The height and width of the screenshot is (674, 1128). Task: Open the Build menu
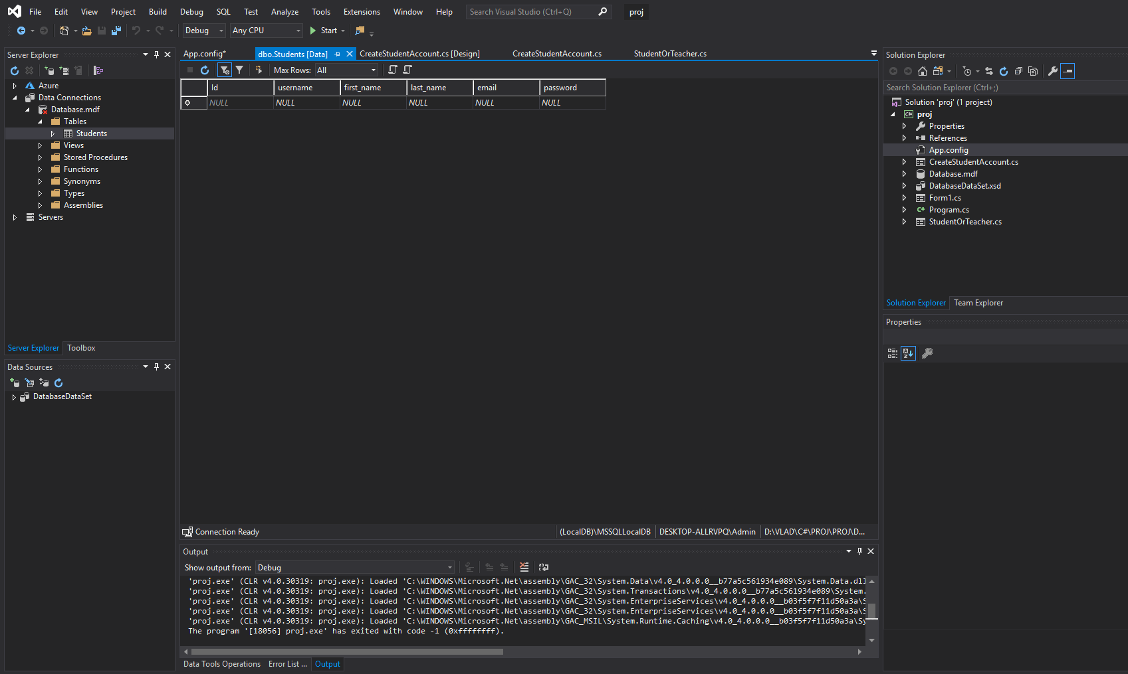(158, 12)
